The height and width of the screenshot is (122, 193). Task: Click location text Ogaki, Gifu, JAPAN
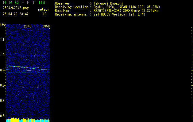pos(110,7)
